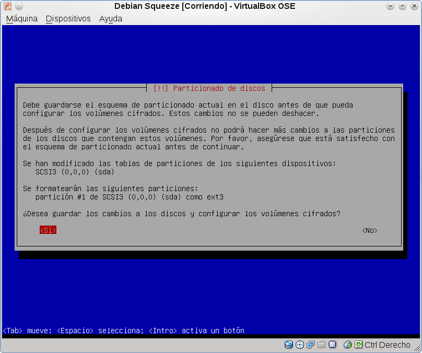Click the shared folders status icon

click(321, 345)
